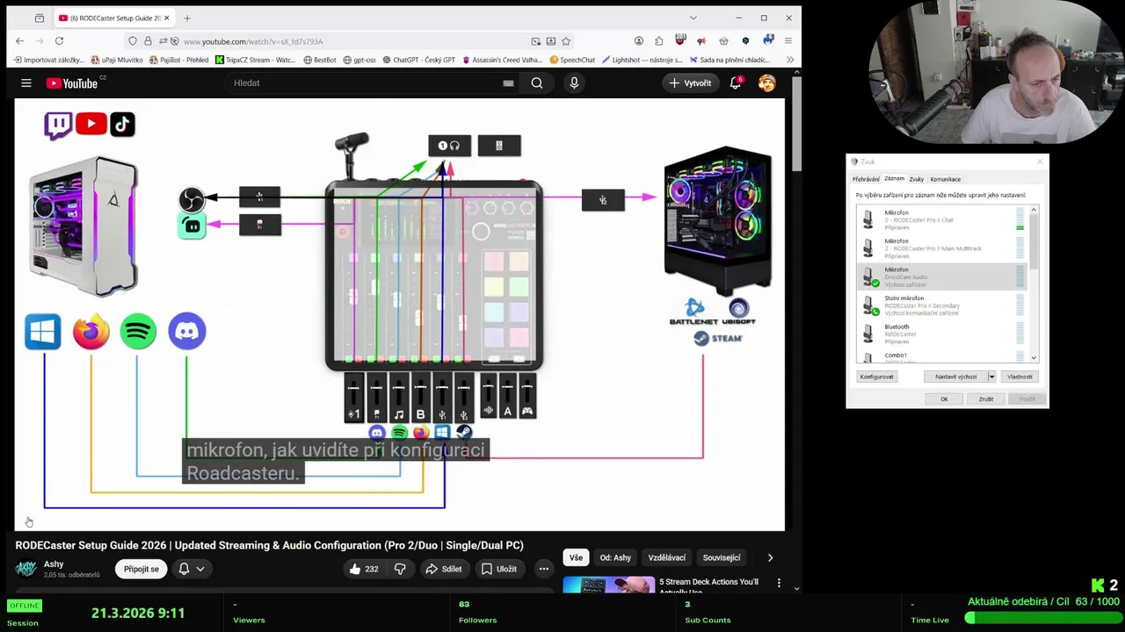
Task: Open the SpeechChat bookmark
Action: point(572,60)
